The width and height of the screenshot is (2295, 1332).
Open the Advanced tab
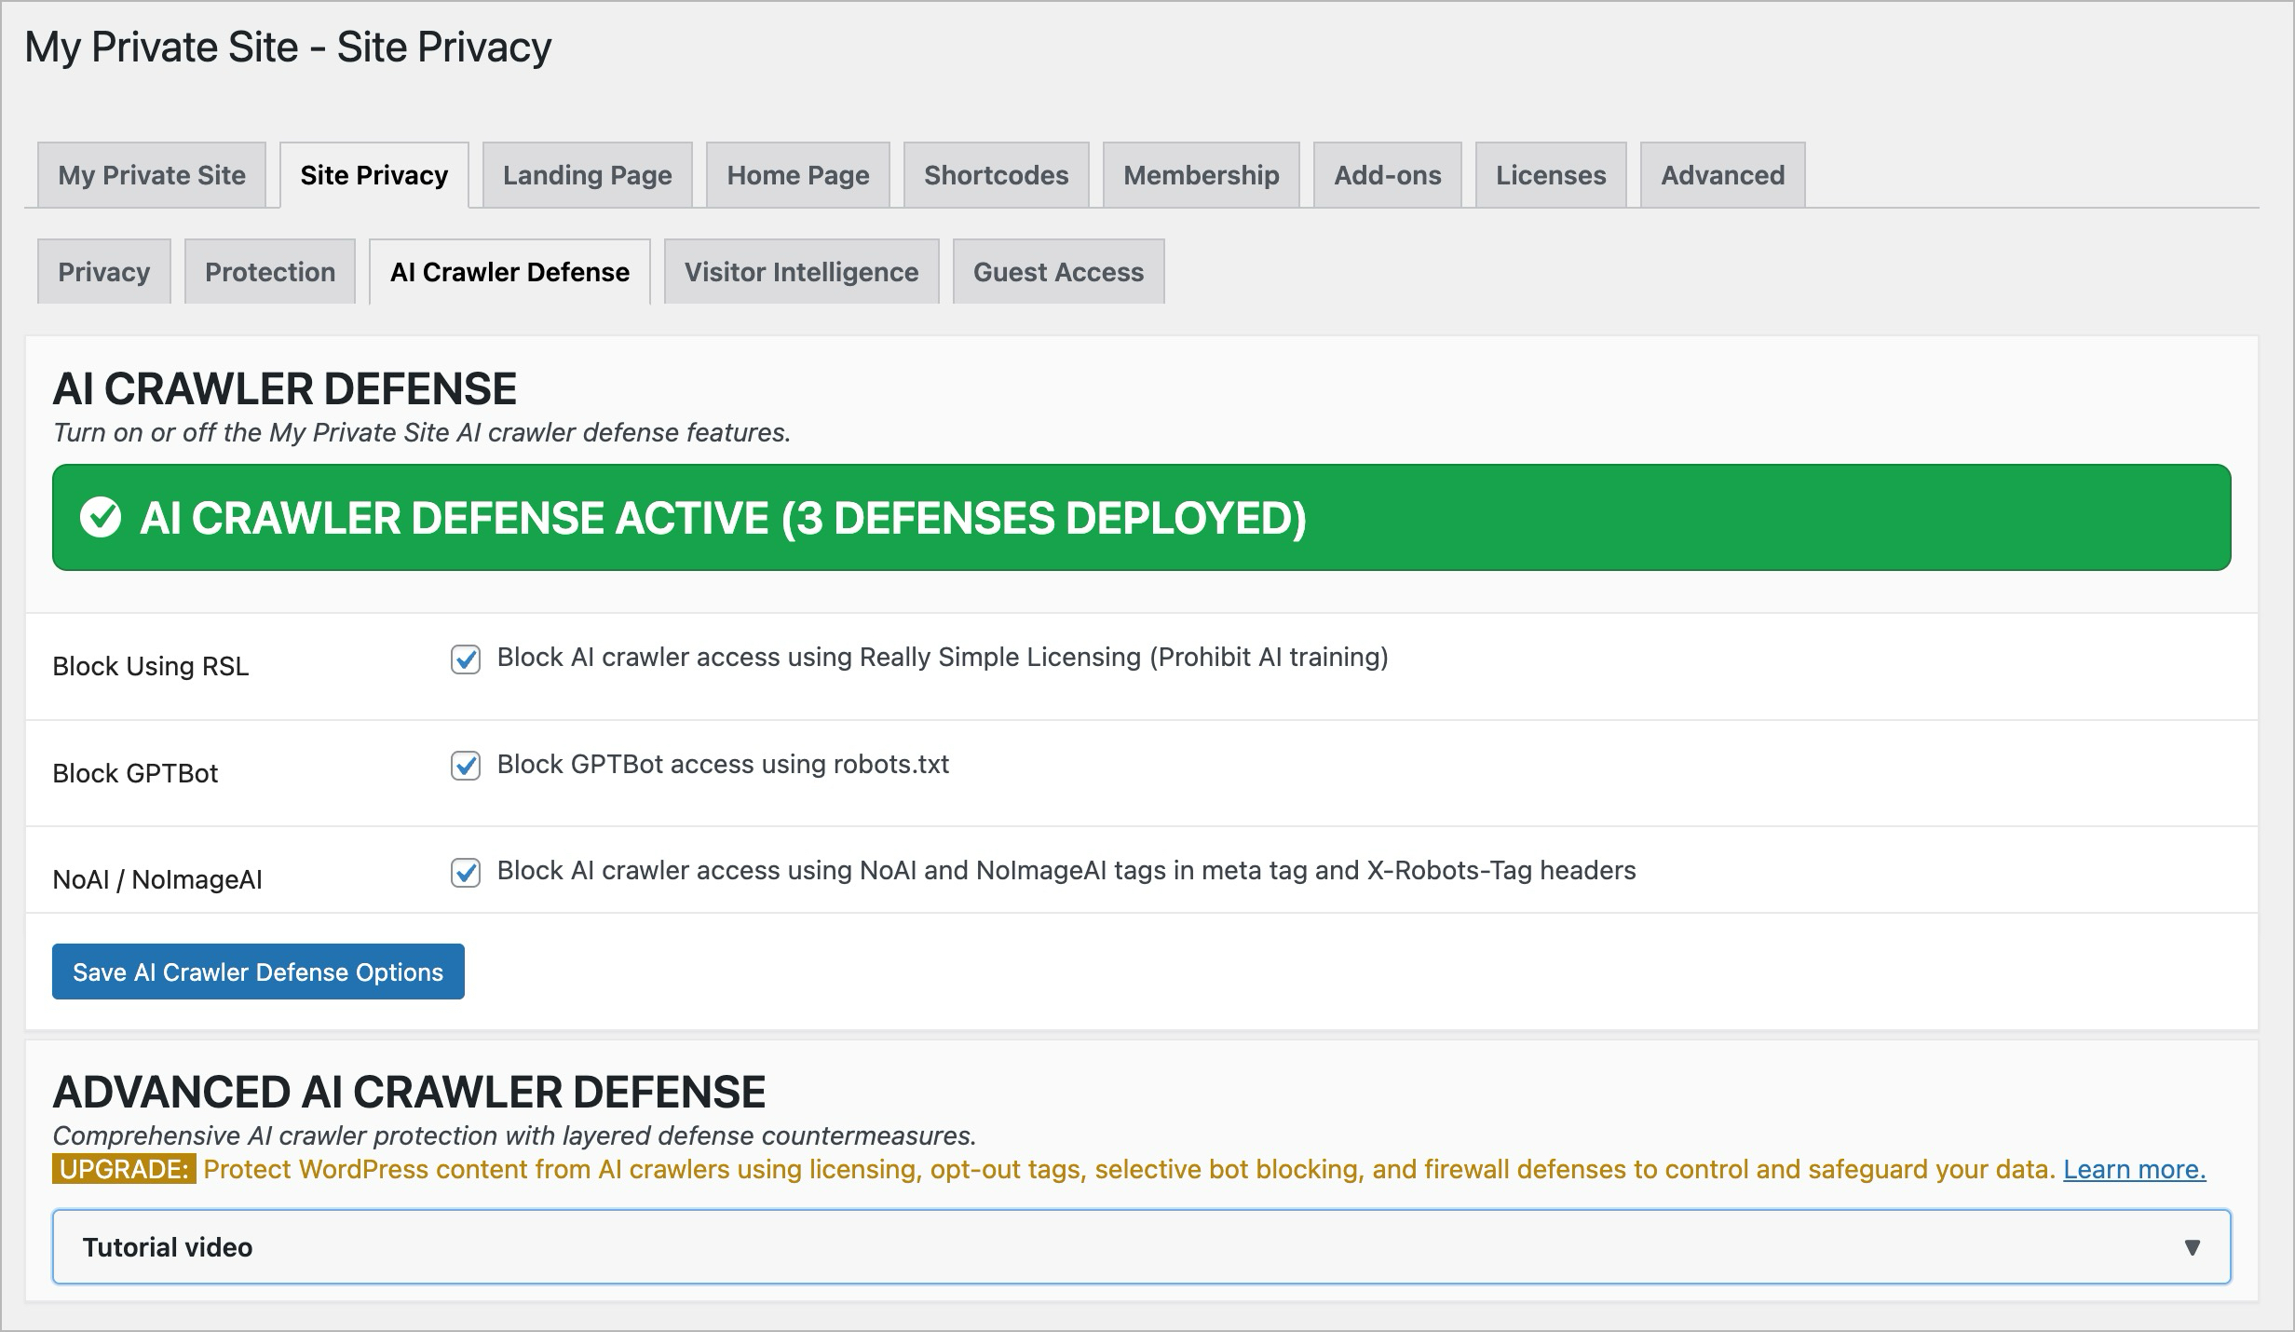tap(1722, 175)
